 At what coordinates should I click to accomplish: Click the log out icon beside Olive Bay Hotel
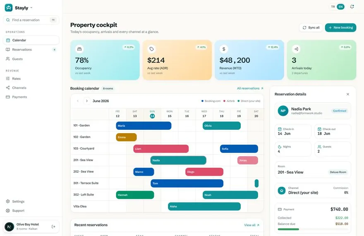click(x=53, y=226)
